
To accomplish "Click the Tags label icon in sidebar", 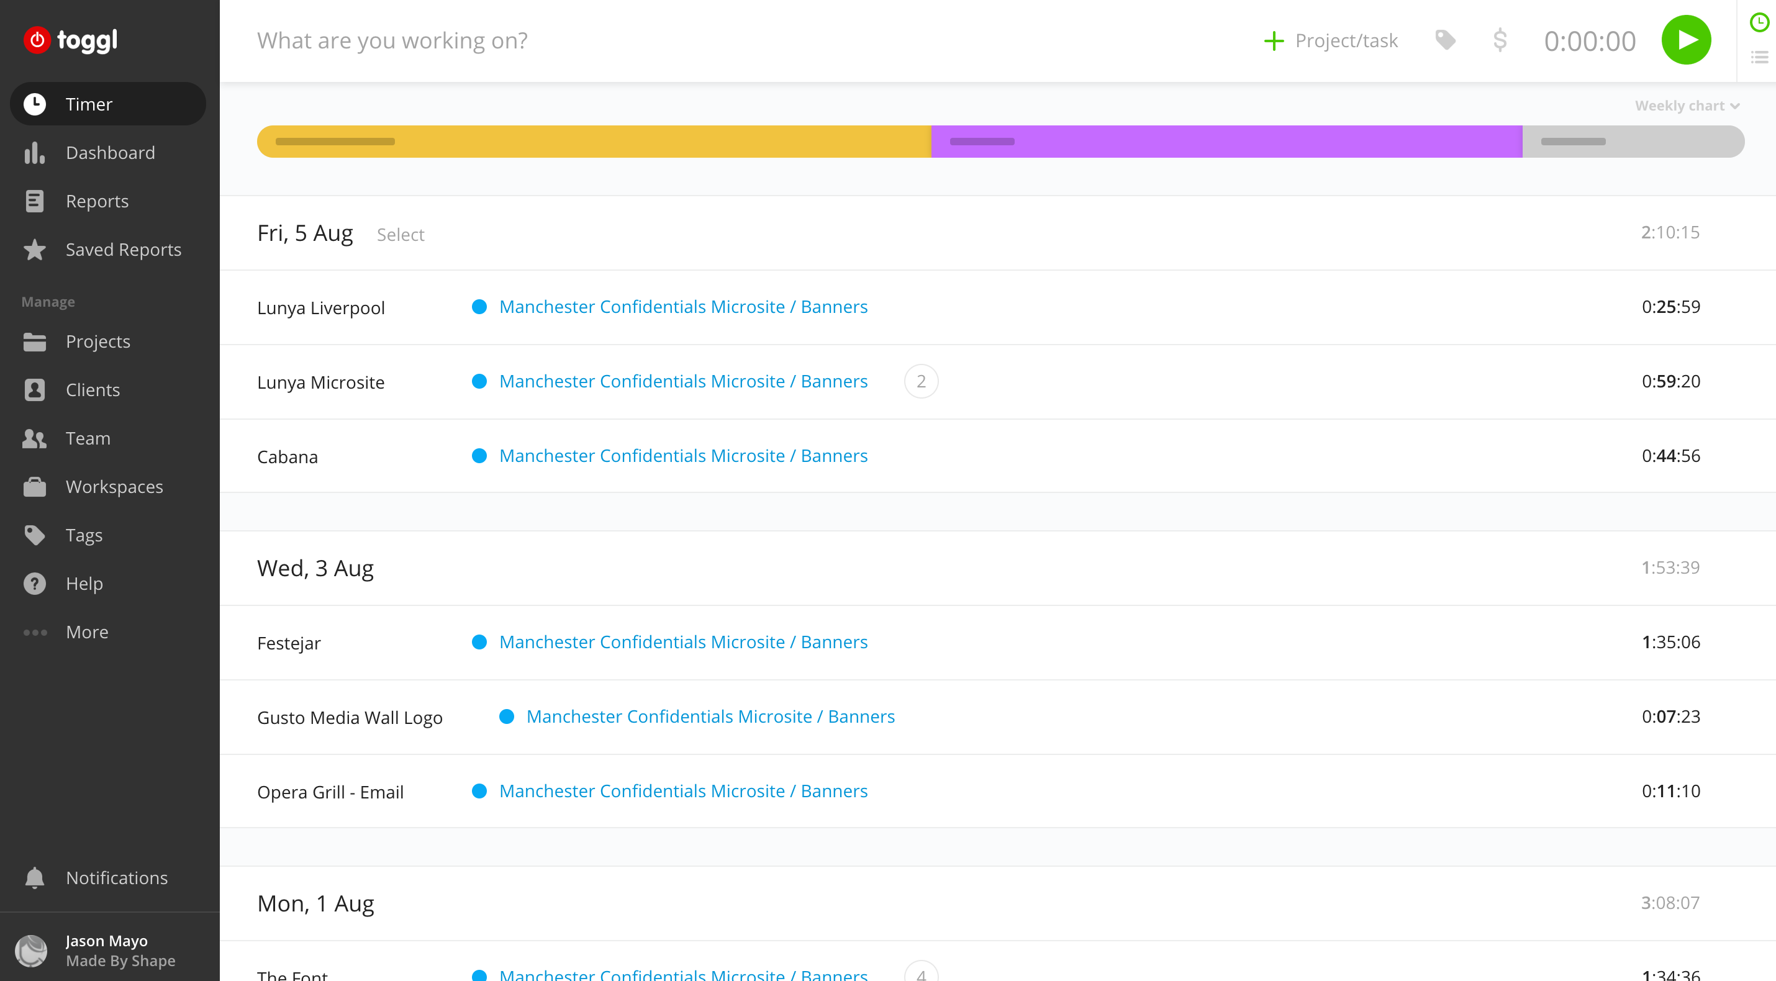I will tap(35, 535).
